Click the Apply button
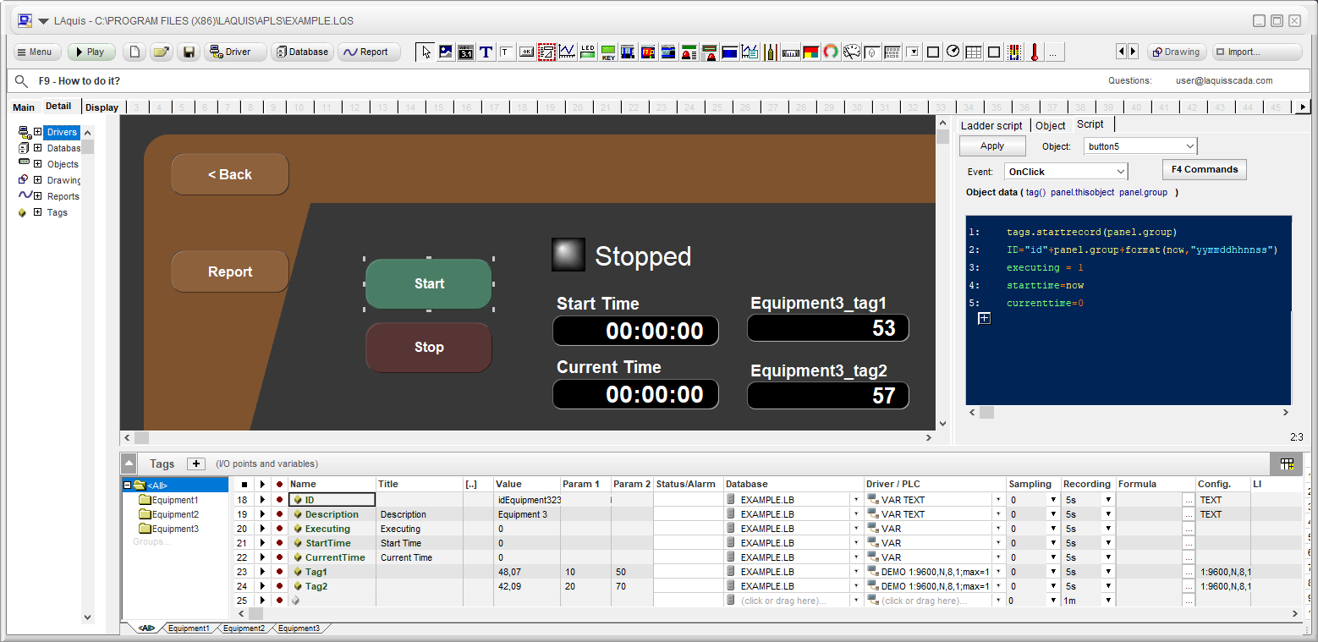 point(992,145)
